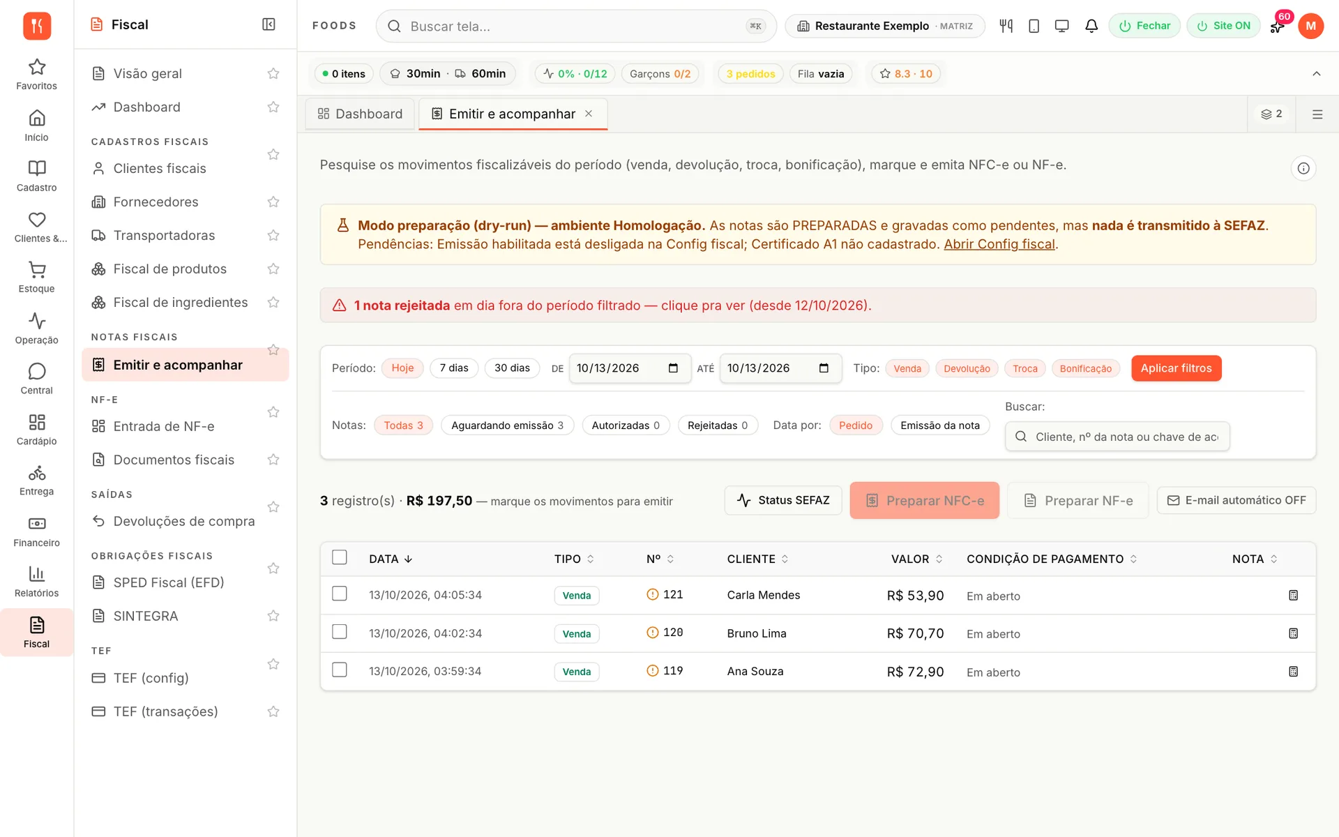The height and width of the screenshot is (837, 1339).
Task: Open the Relatórios chart icon
Action: pos(37,581)
